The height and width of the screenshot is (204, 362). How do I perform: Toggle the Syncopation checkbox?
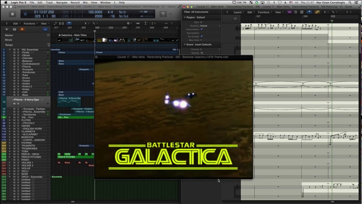(x=201, y=33)
